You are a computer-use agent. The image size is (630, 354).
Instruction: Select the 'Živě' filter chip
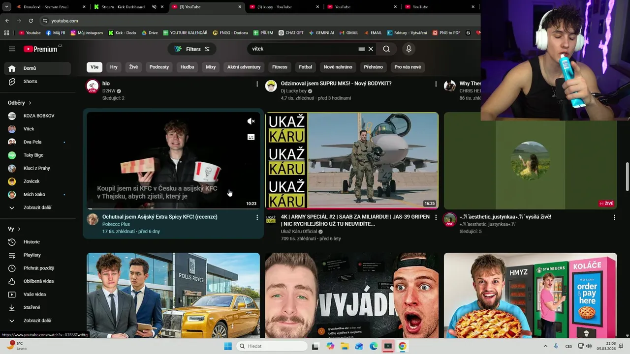coord(133,67)
